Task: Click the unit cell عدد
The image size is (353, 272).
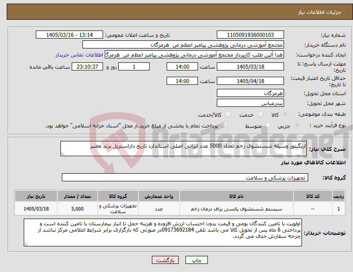Action: coord(159,209)
